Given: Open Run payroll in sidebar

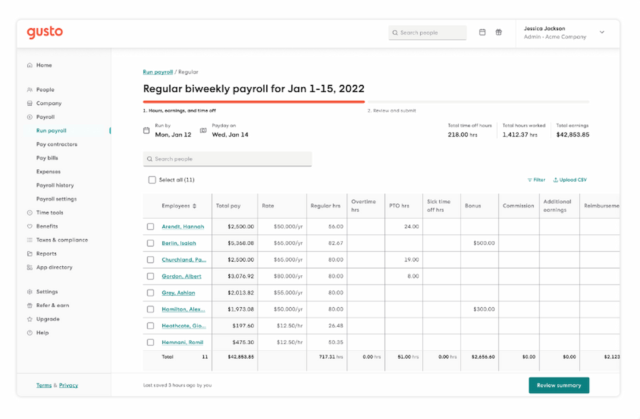Looking at the screenshot, I should coord(51,131).
